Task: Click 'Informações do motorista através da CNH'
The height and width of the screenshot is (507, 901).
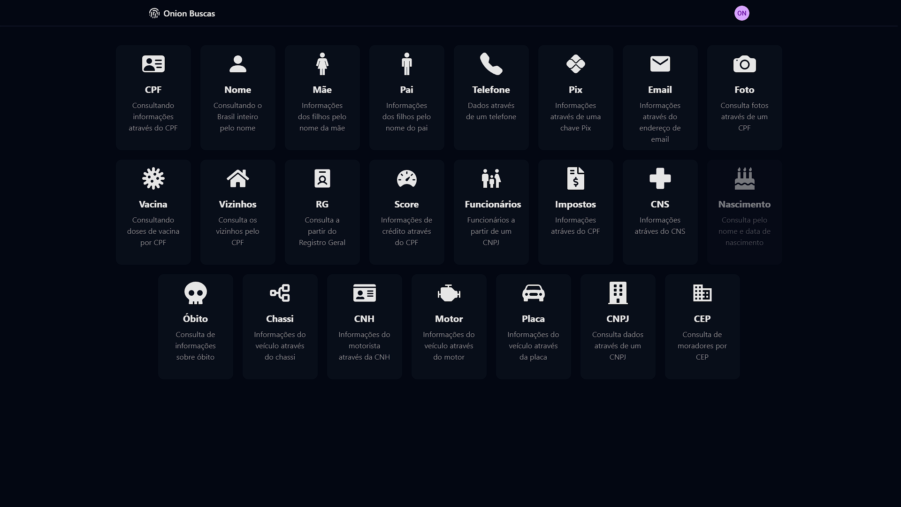Action: click(x=365, y=346)
